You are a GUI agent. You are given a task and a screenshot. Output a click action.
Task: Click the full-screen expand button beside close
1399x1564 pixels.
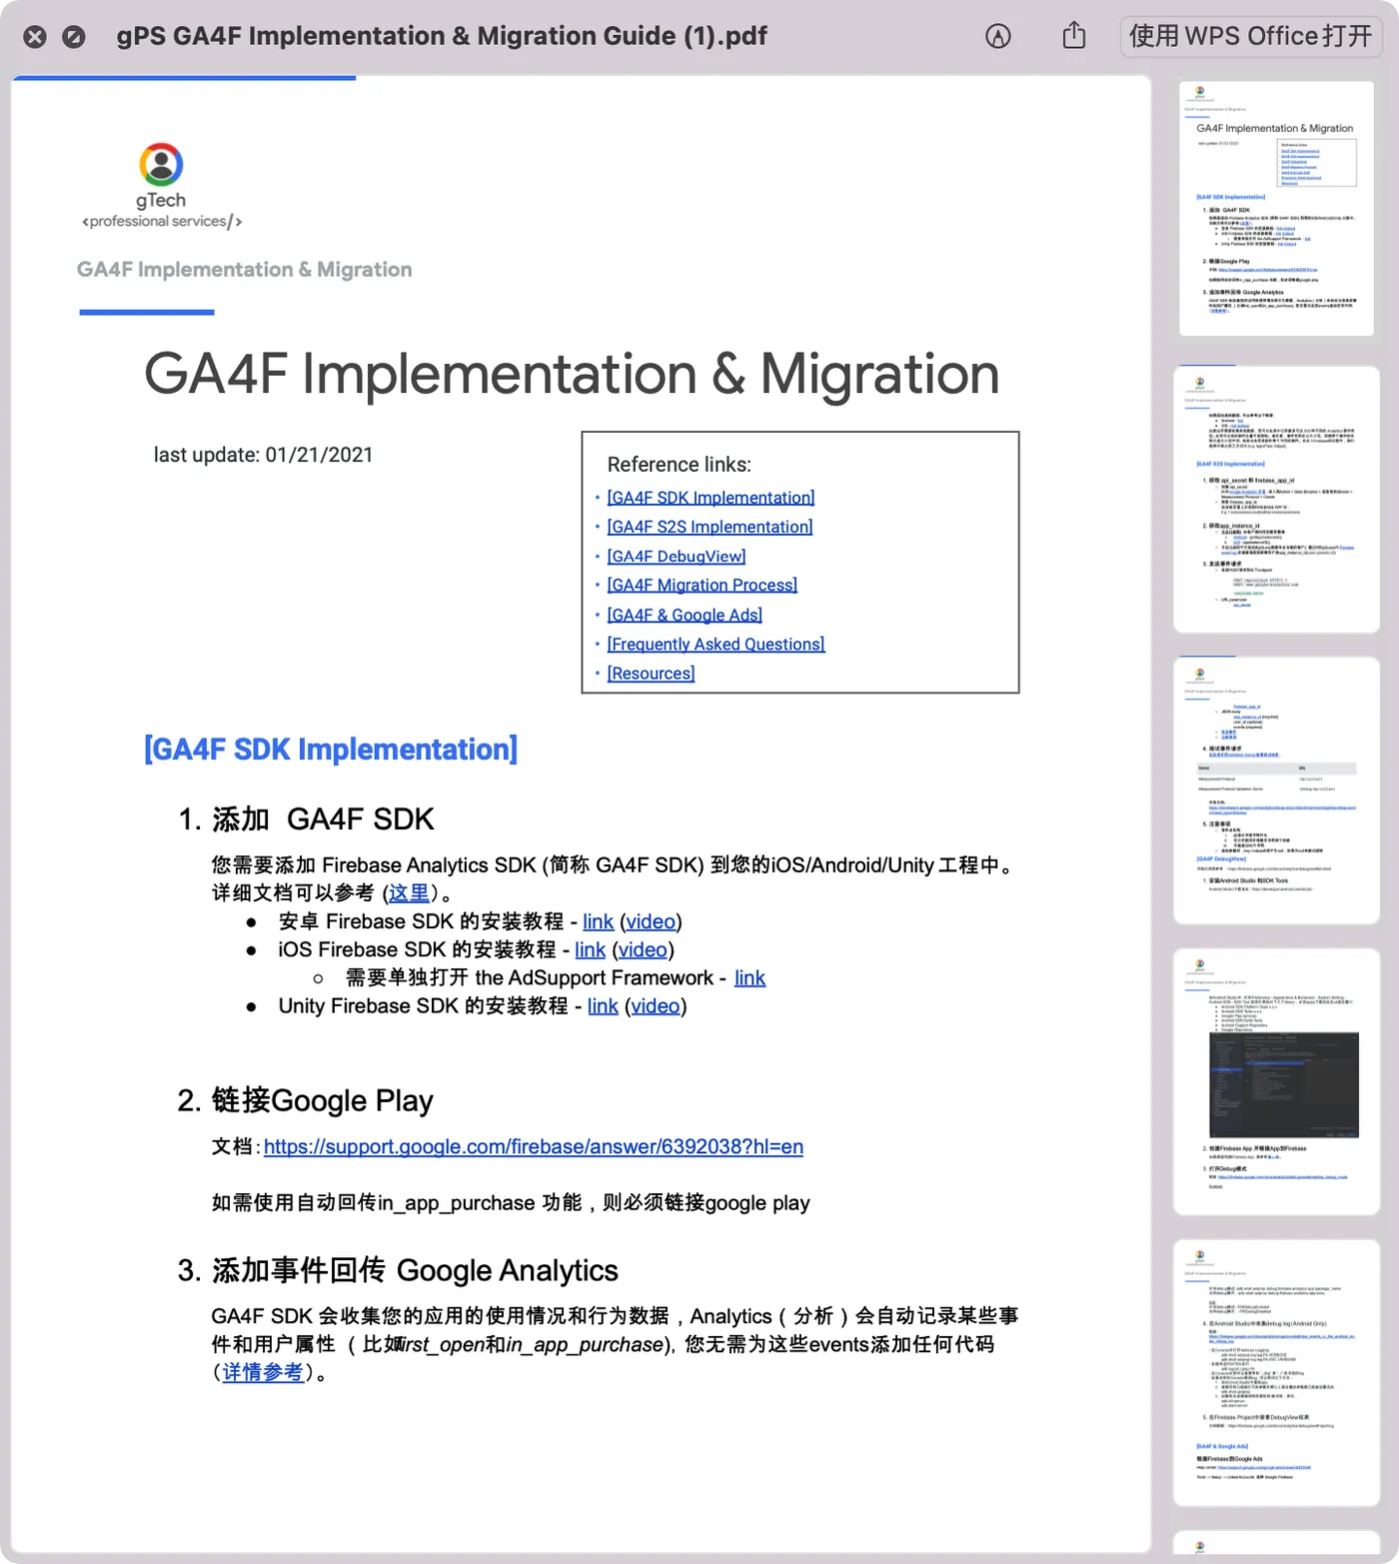(74, 37)
